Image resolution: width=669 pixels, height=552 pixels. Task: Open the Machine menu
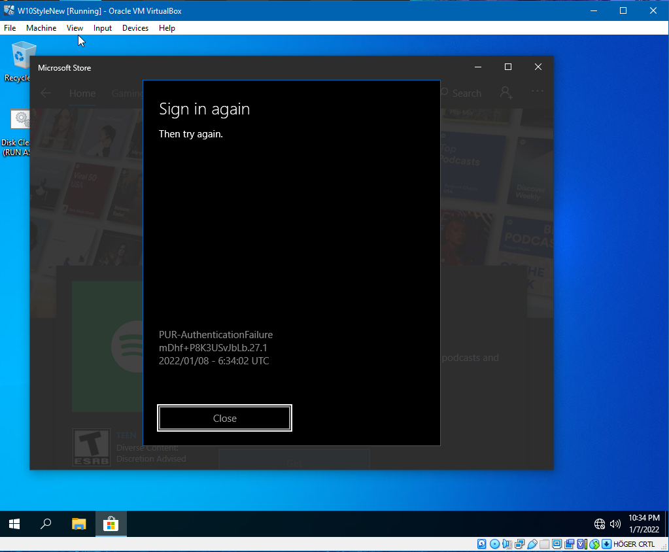(x=41, y=27)
